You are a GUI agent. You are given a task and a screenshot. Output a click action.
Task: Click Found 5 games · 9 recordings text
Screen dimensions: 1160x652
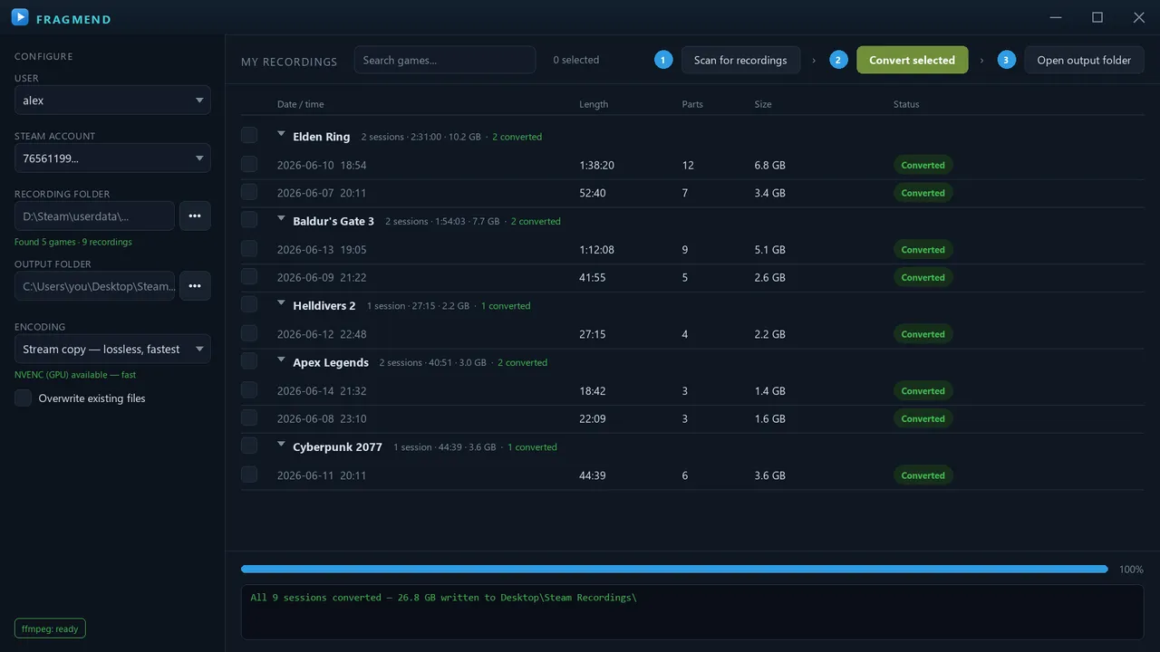click(73, 242)
